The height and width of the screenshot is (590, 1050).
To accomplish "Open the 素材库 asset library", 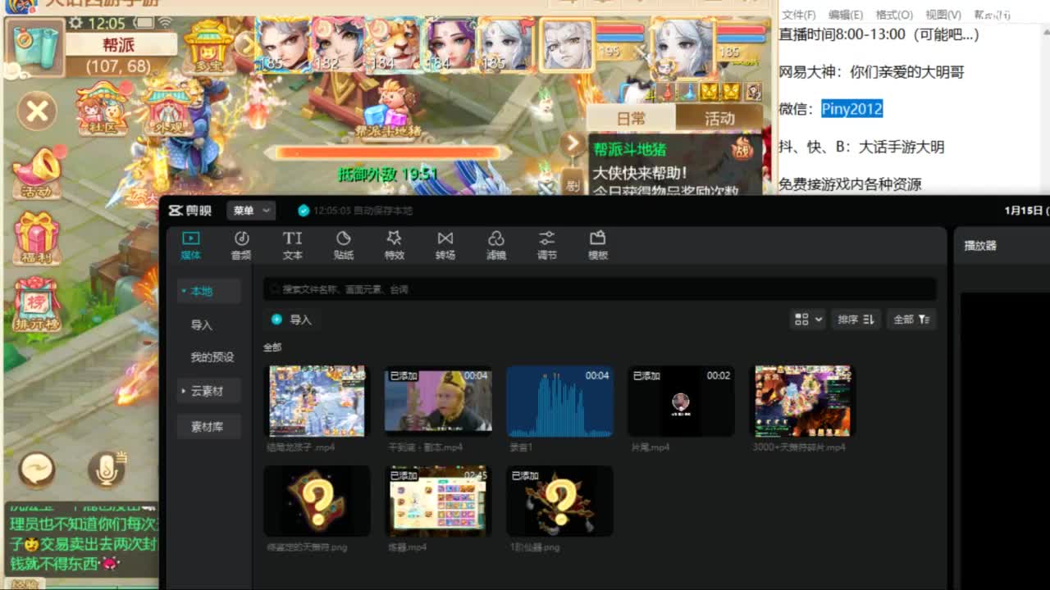I will tap(209, 426).
